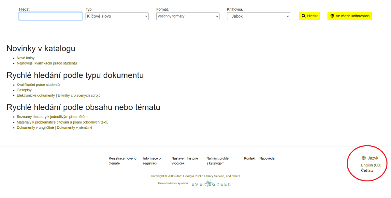The height and width of the screenshot is (198, 391).
Task: Focus the Hledat search text field
Action: [51, 16]
